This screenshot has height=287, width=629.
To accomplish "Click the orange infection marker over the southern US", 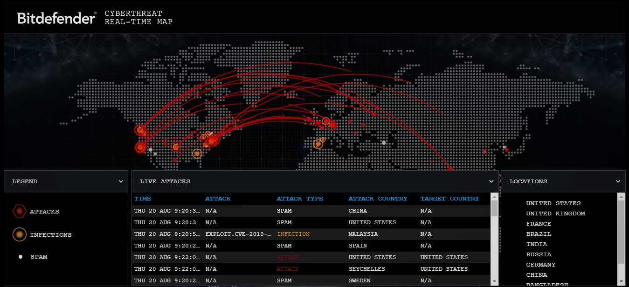I will [197, 153].
